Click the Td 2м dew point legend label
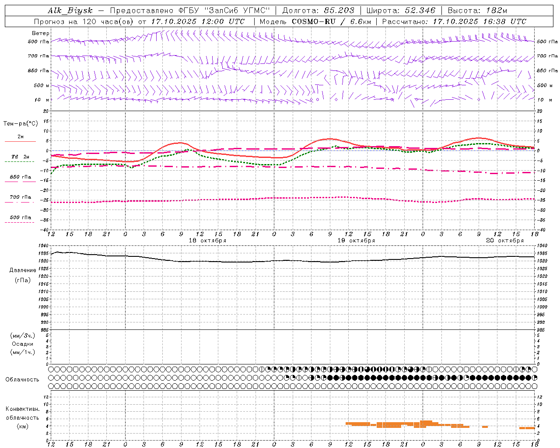560x448 pixels. (20, 157)
